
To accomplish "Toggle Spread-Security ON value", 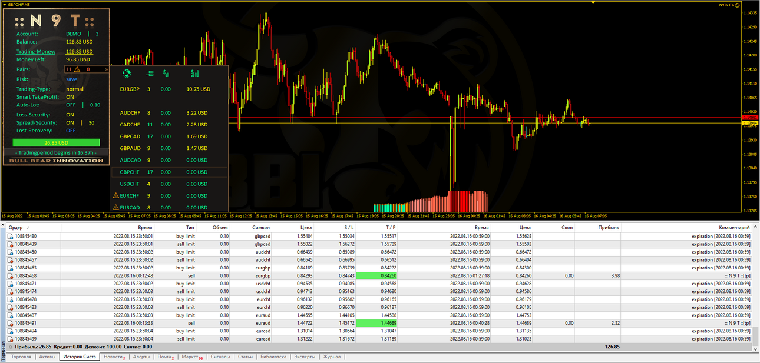I will (70, 123).
